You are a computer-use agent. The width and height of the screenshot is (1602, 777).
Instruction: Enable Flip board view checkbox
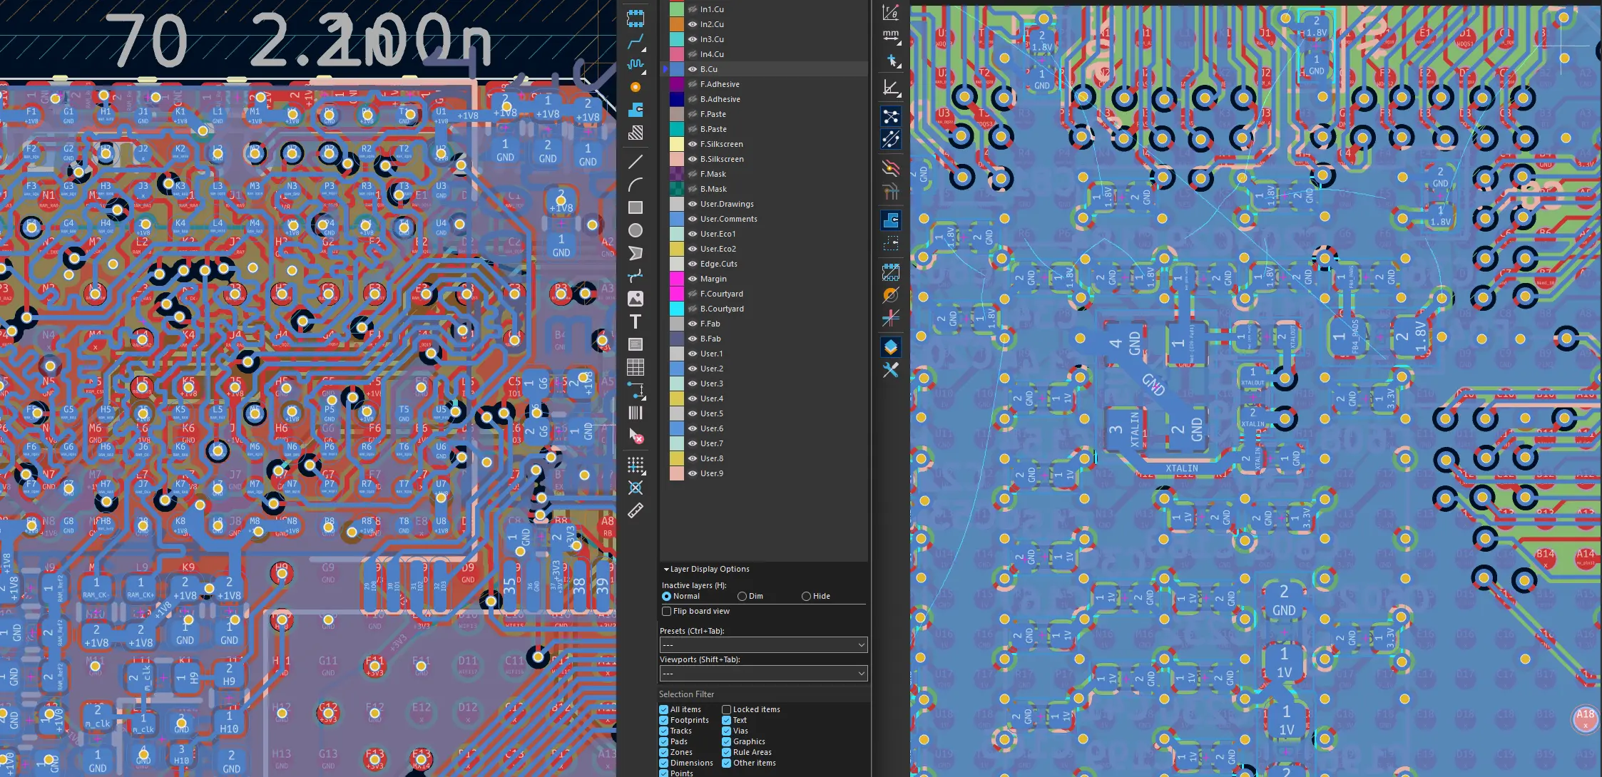(667, 612)
